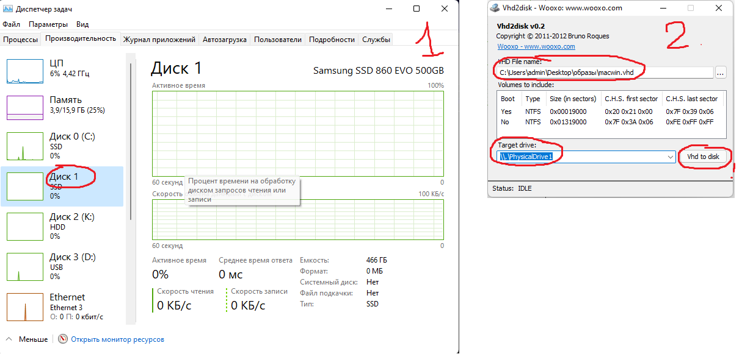Select the Производительность tab

pyautogui.click(x=81, y=38)
